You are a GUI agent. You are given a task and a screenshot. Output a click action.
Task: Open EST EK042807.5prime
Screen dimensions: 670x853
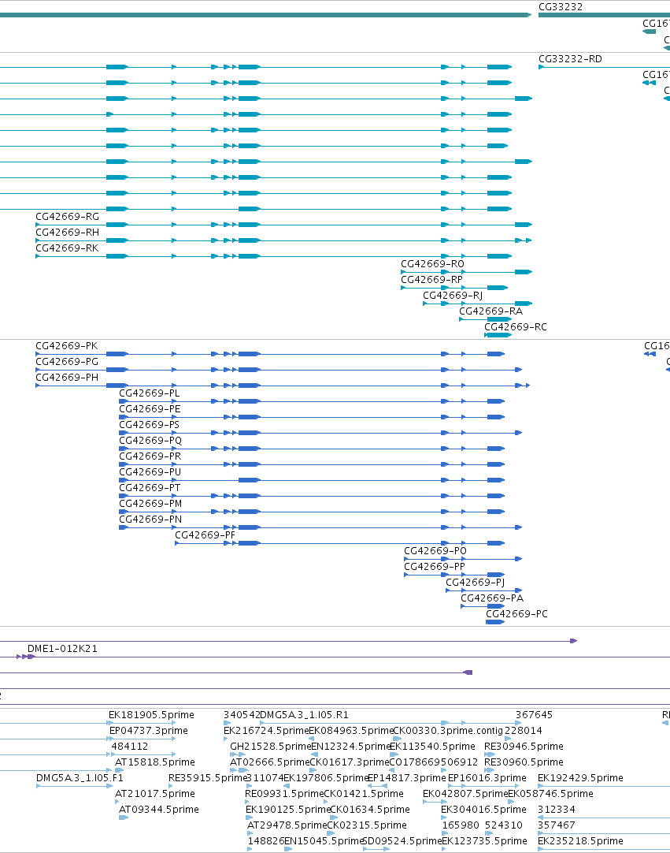[465, 794]
